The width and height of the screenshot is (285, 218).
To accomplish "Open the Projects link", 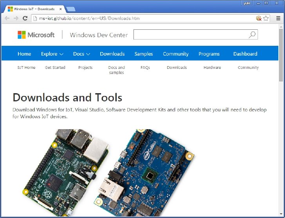I will pyautogui.click(x=85, y=68).
